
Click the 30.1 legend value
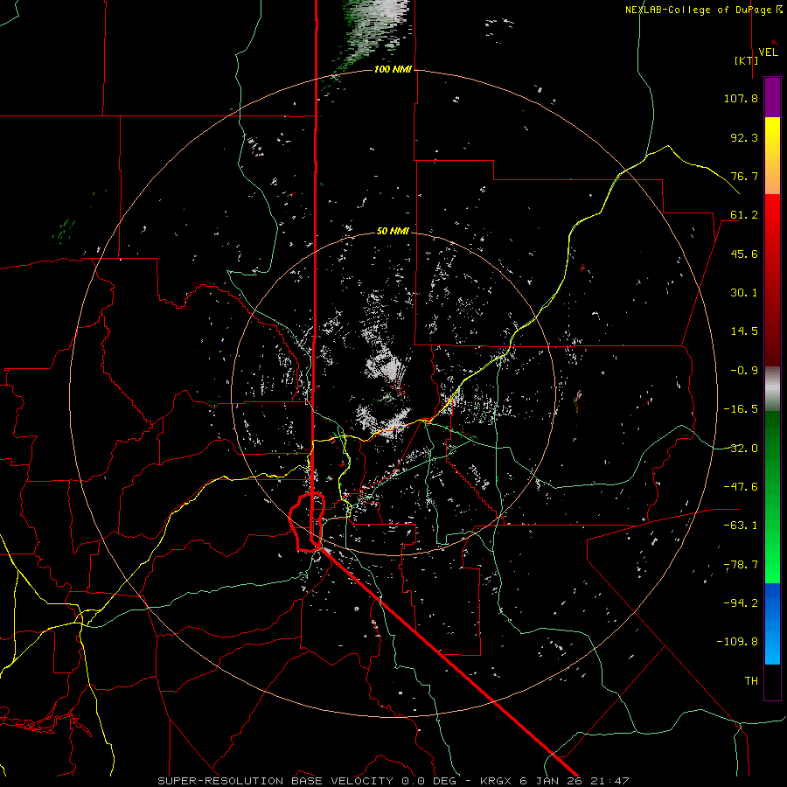(744, 293)
